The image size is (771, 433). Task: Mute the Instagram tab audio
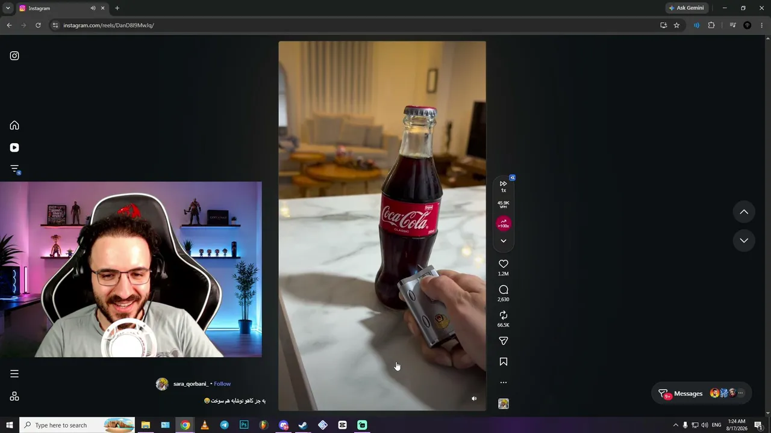pyautogui.click(x=93, y=8)
